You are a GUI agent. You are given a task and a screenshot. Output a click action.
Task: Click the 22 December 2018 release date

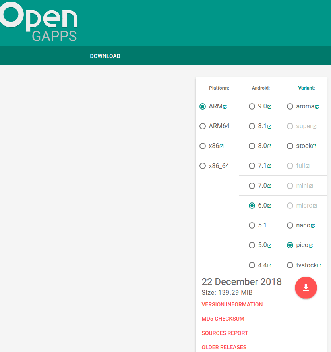click(242, 282)
